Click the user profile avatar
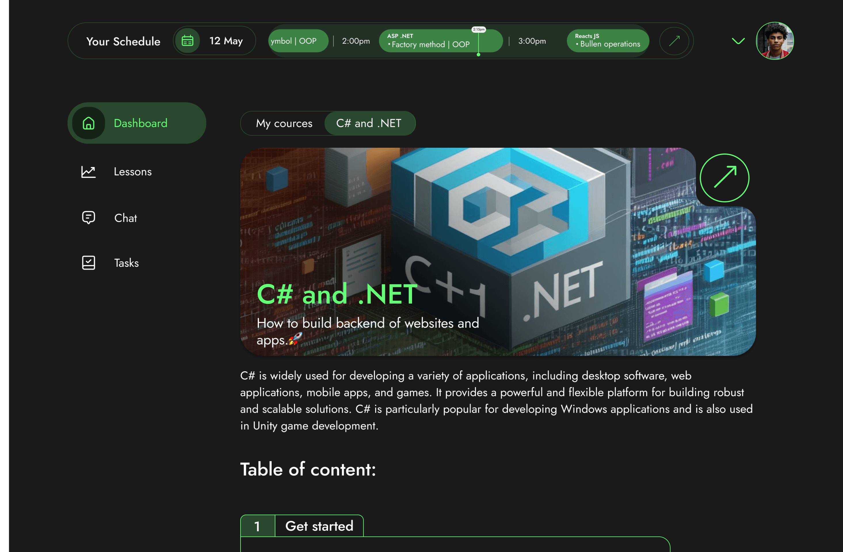 click(x=775, y=41)
